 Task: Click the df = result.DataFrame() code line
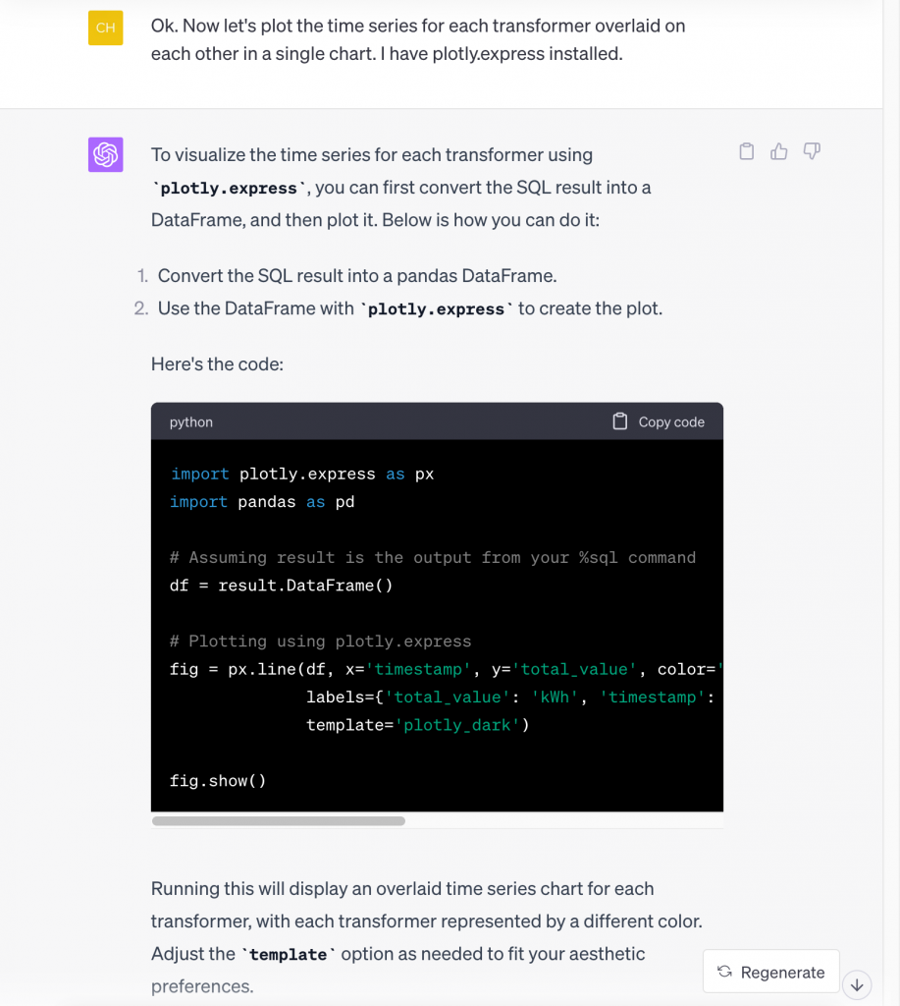282,586
